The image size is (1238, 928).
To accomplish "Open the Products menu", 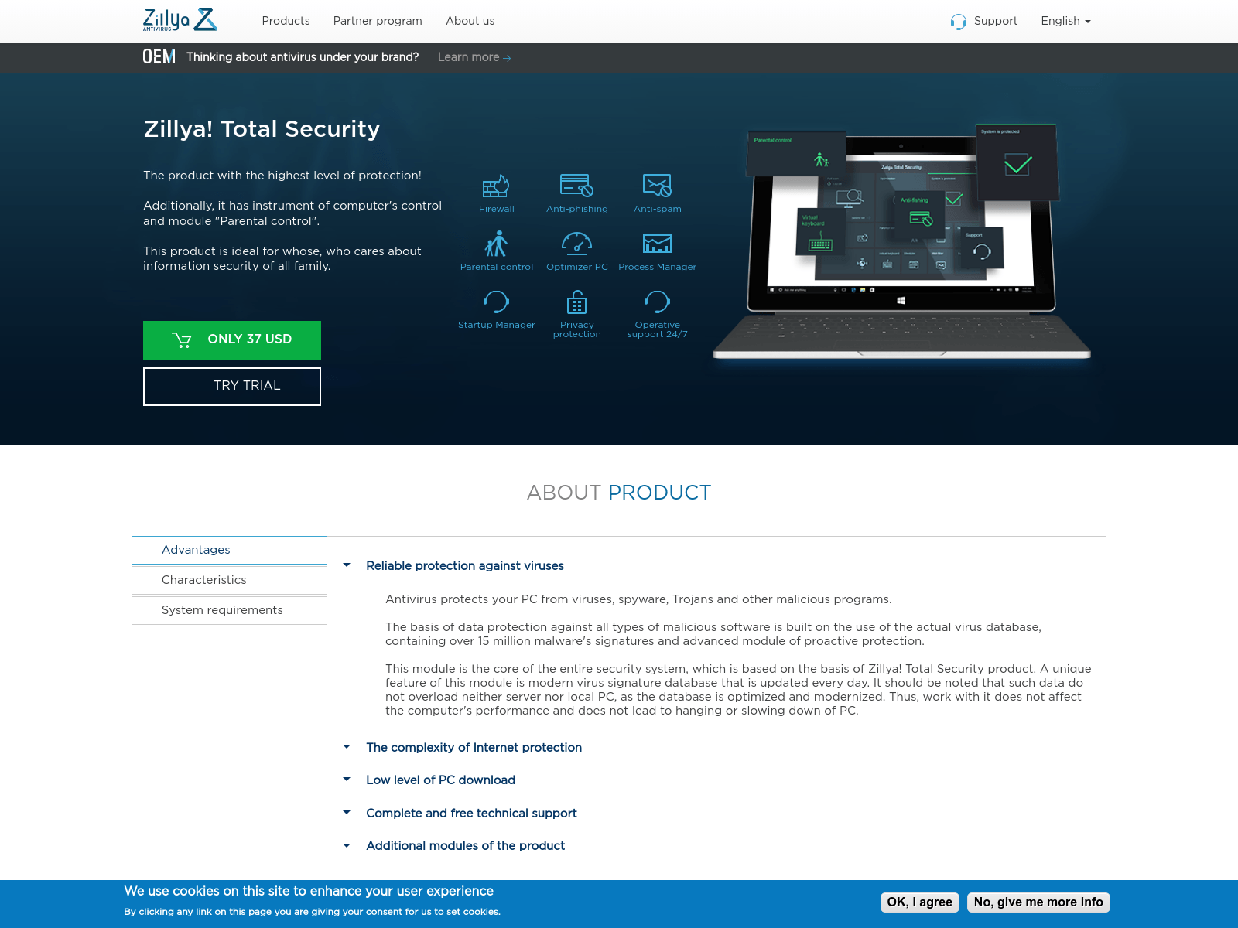I will click(x=286, y=21).
